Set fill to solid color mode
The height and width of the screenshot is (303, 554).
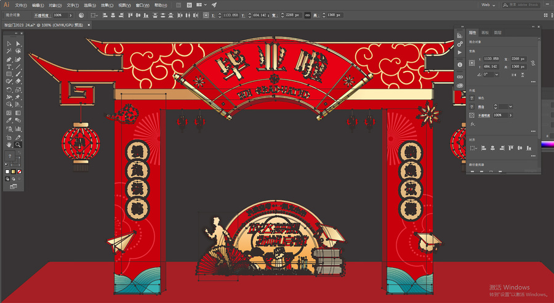[7, 171]
